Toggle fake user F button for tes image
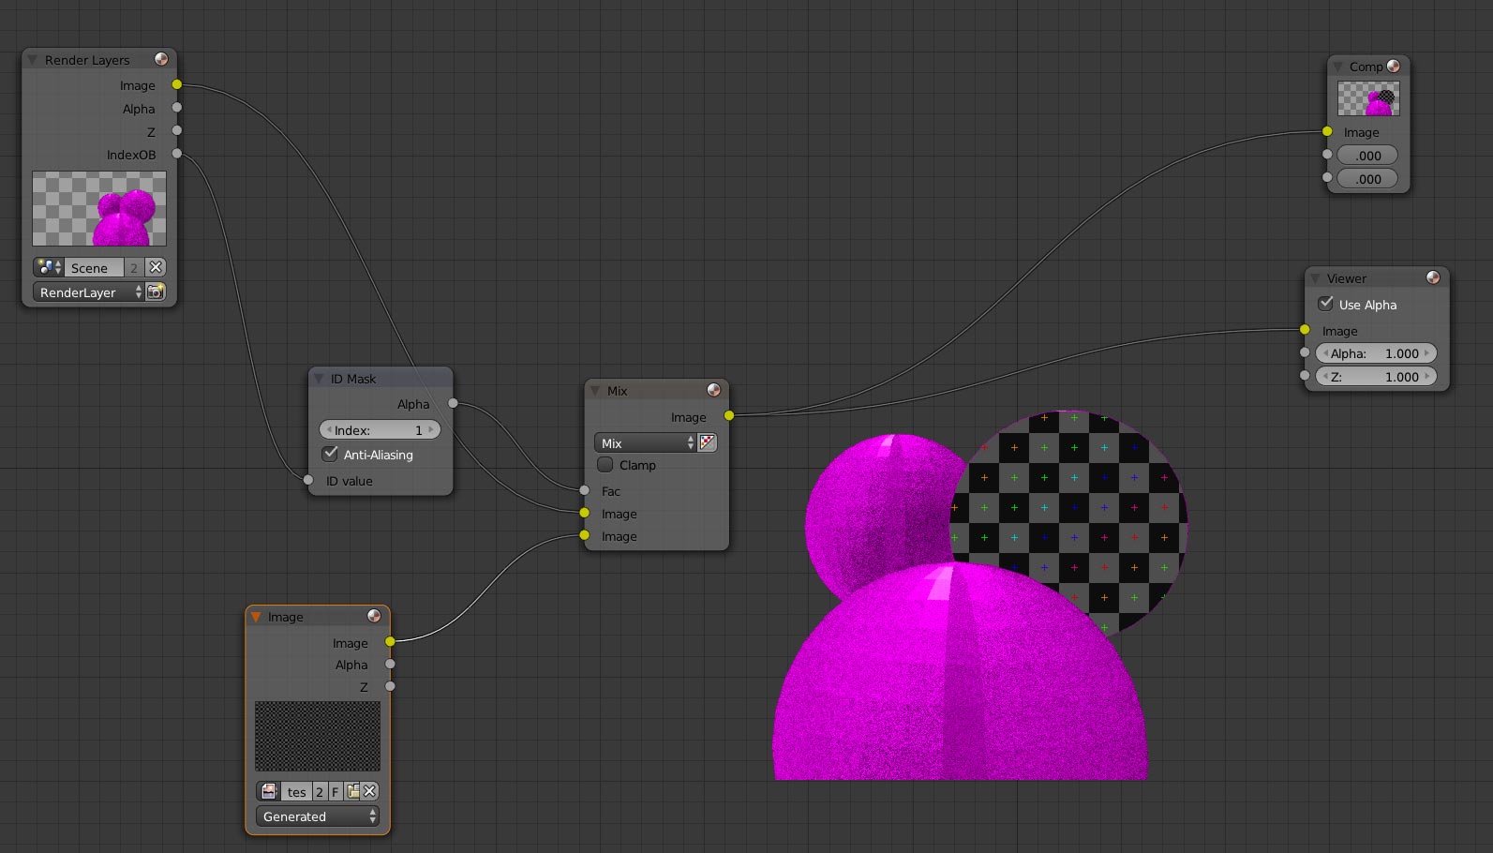 335,791
